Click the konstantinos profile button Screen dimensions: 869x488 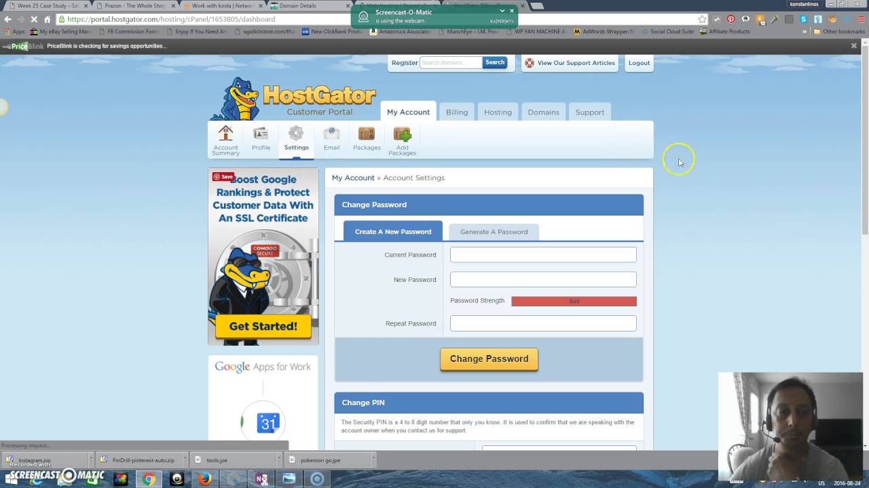click(805, 4)
